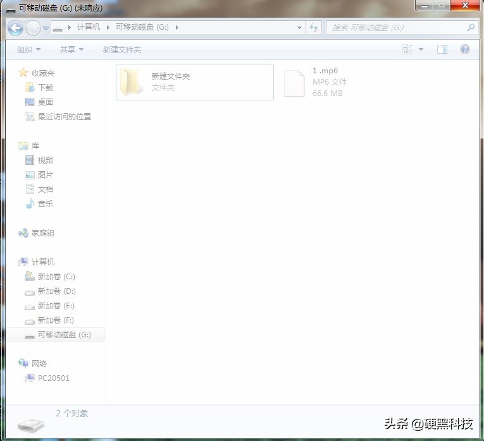Click the 计算机 computer icon

point(23,262)
